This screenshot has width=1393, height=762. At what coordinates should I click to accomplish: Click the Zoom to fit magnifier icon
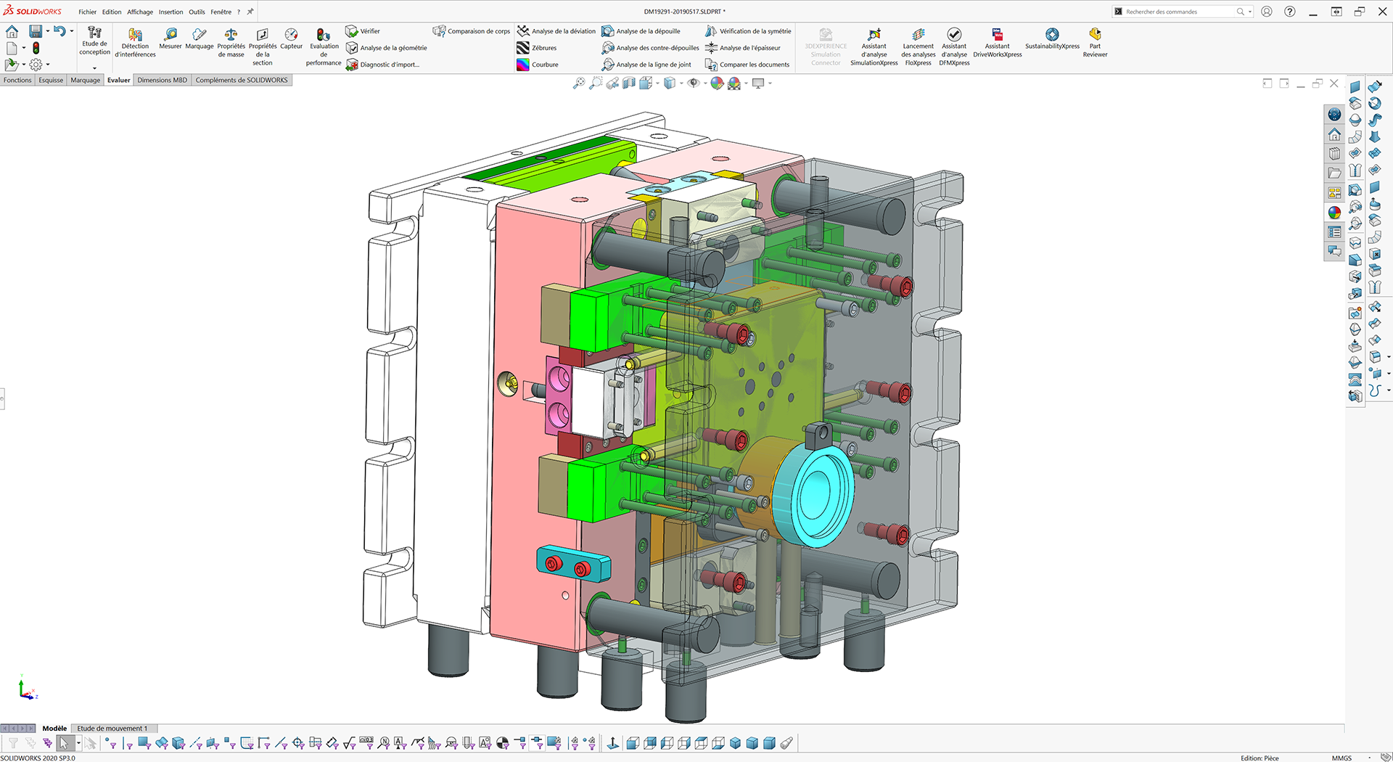pos(579,83)
